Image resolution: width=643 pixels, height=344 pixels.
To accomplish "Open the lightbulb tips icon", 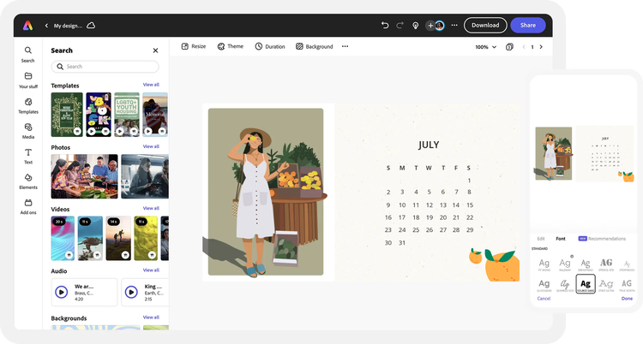I will click(416, 26).
